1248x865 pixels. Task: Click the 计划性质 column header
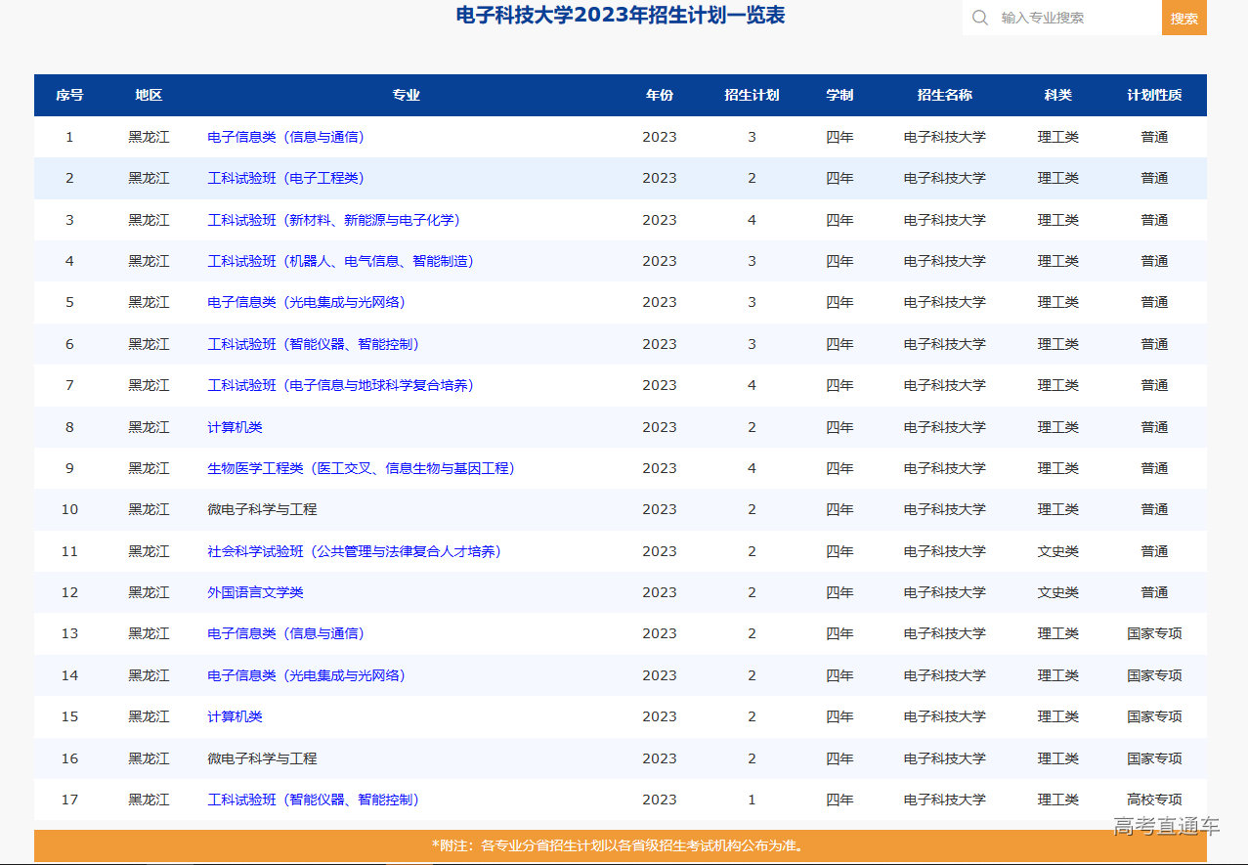pyautogui.click(x=1154, y=95)
